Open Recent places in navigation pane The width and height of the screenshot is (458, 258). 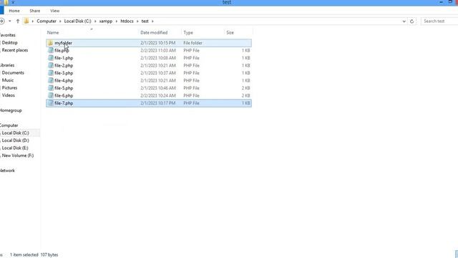point(15,50)
